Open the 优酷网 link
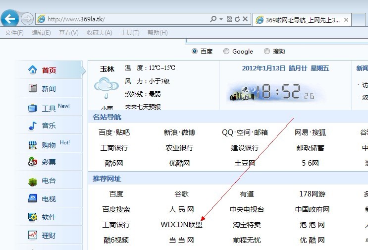The height and width of the screenshot is (250, 368). tap(179, 163)
